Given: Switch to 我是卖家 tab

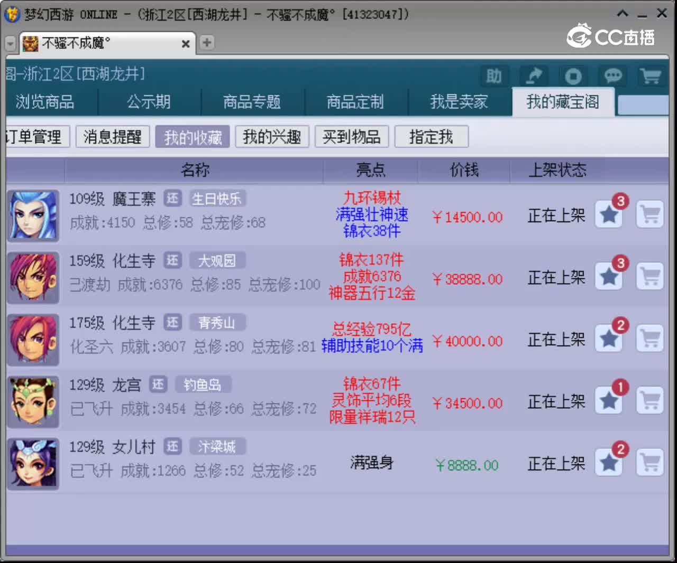Looking at the screenshot, I should coord(459,102).
